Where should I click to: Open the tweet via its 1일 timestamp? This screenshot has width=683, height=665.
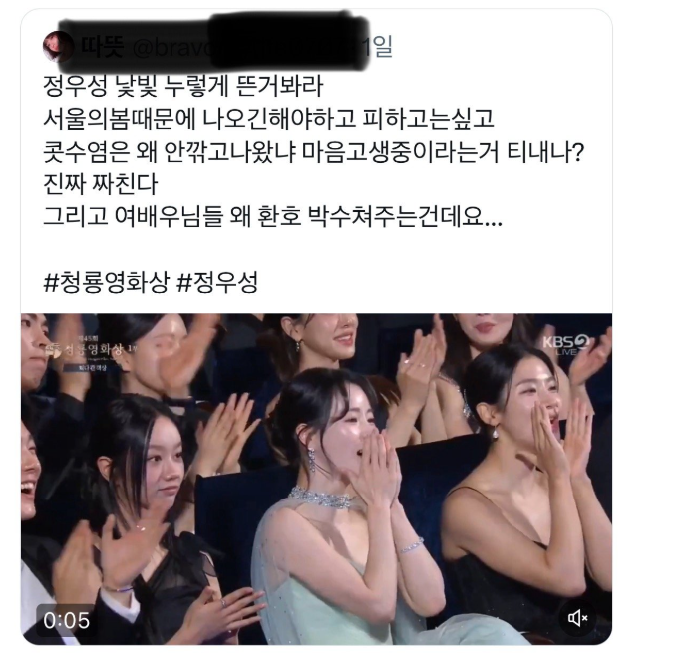pos(378,46)
